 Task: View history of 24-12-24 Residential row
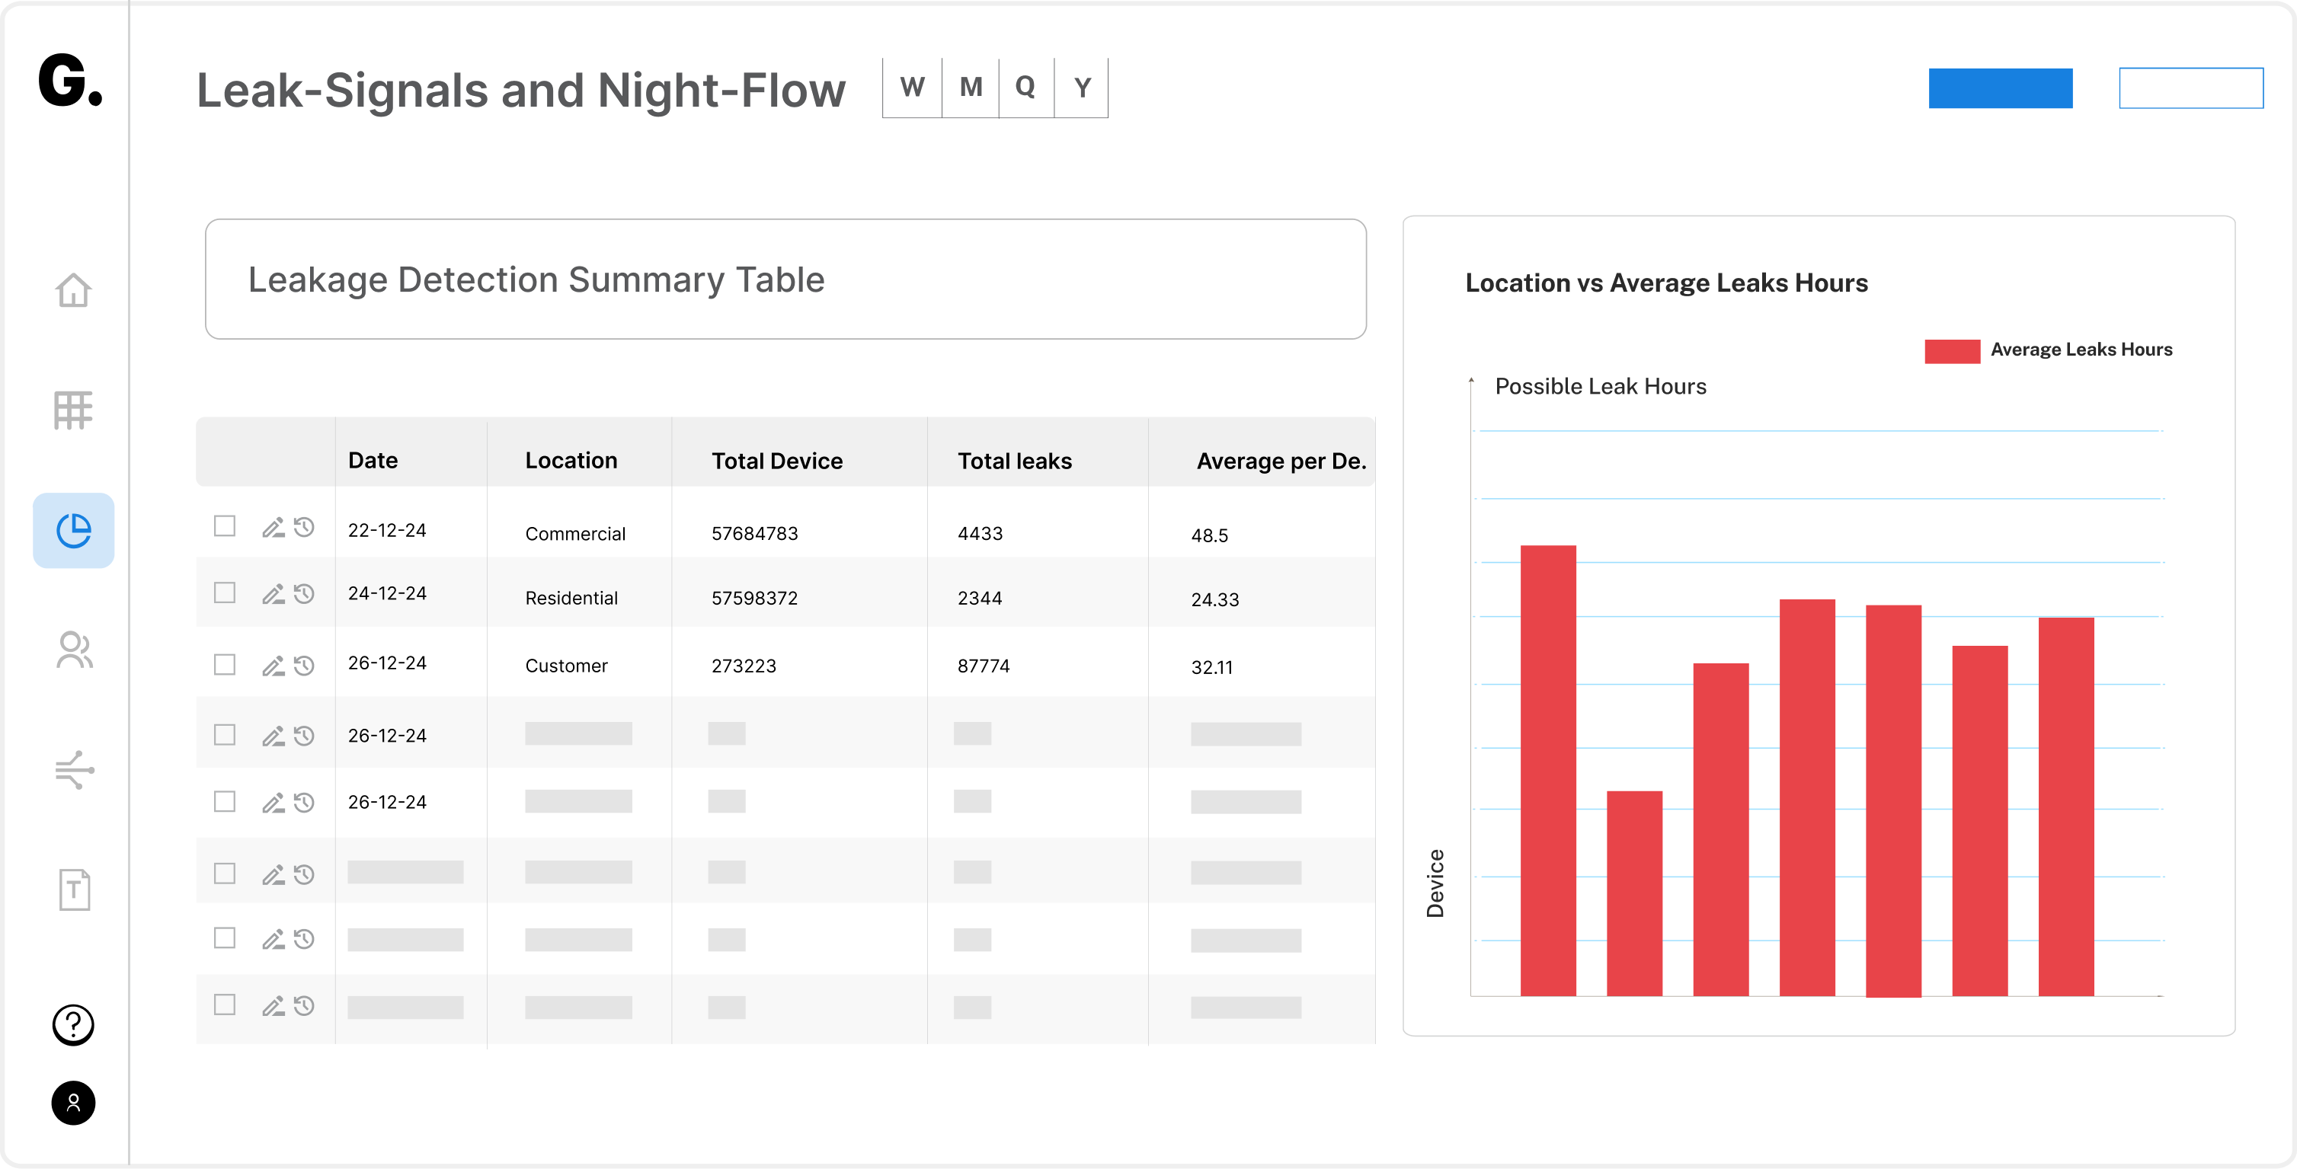(304, 594)
